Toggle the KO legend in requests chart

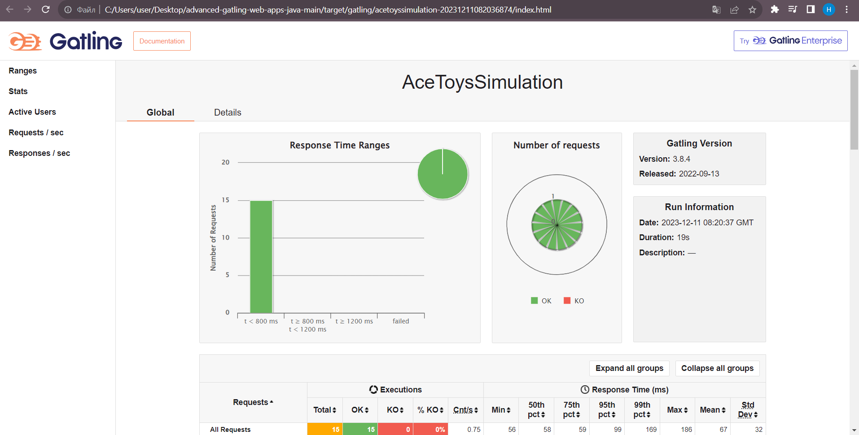pos(574,301)
